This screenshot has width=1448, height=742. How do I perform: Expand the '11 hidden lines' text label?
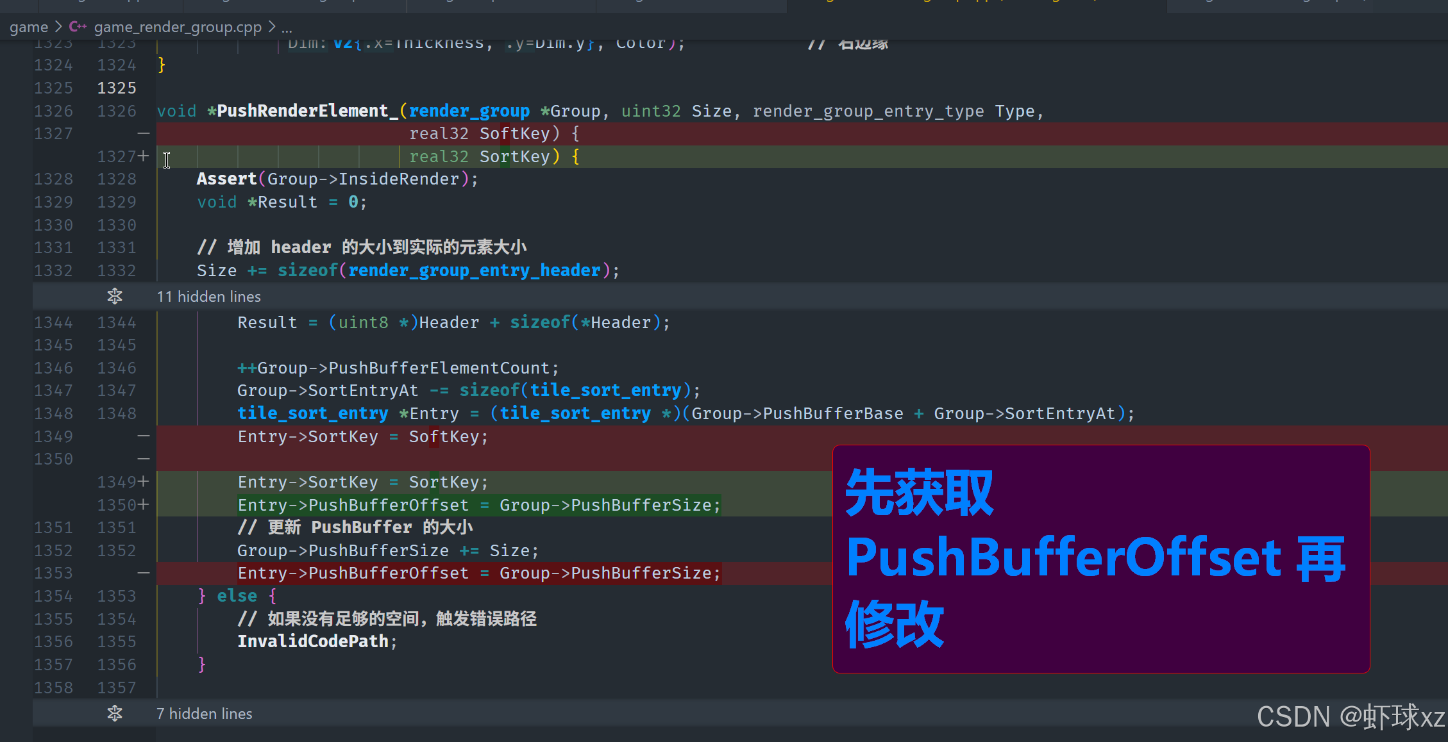[x=208, y=297]
